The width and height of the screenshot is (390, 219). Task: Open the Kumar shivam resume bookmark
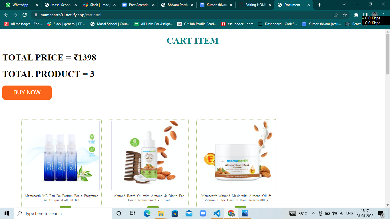point(321,24)
